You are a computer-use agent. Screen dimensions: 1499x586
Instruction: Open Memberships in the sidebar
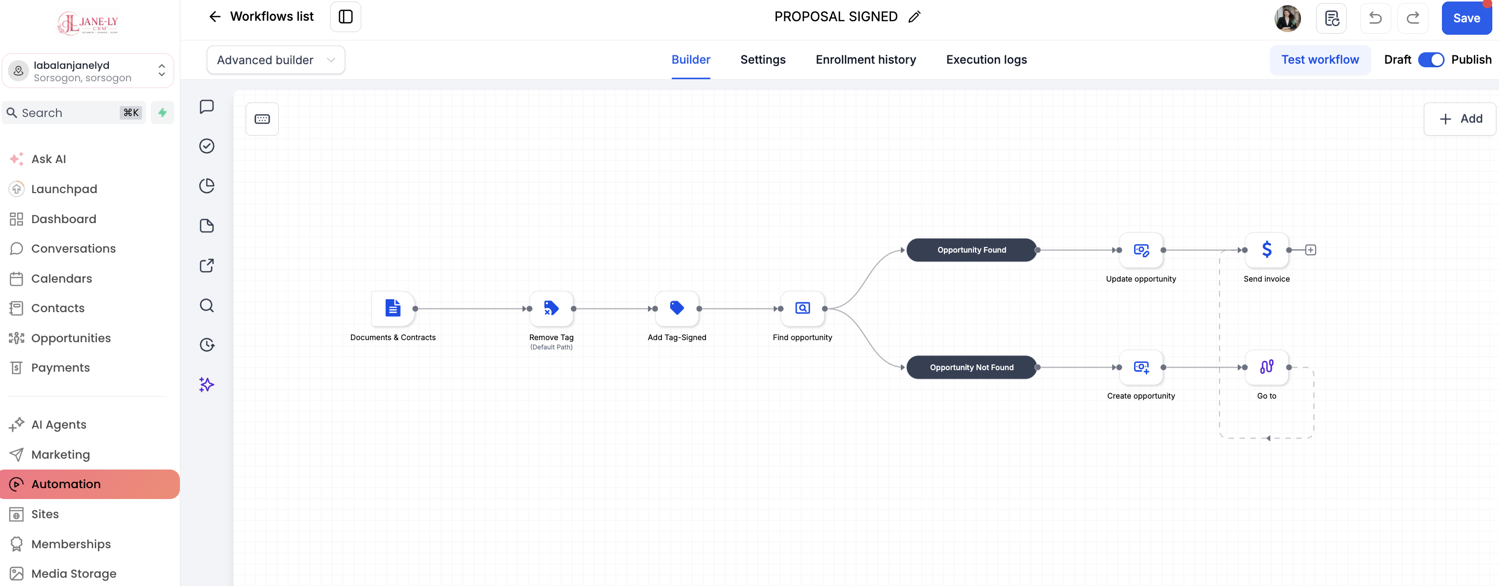pyautogui.click(x=70, y=544)
